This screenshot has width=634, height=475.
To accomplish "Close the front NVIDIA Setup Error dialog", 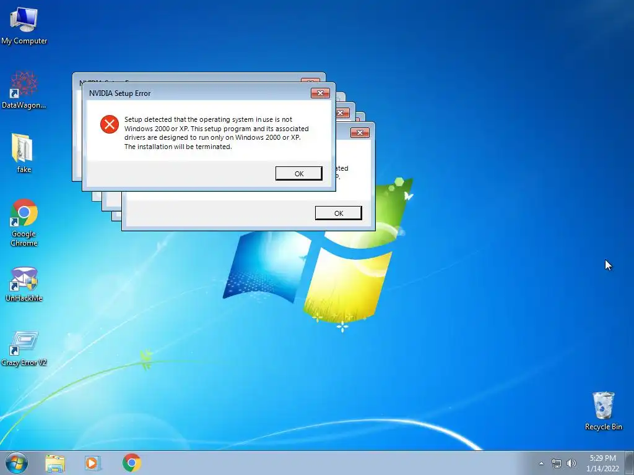I will [320, 93].
